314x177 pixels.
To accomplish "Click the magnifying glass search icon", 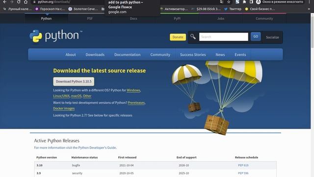I will point(193,36).
